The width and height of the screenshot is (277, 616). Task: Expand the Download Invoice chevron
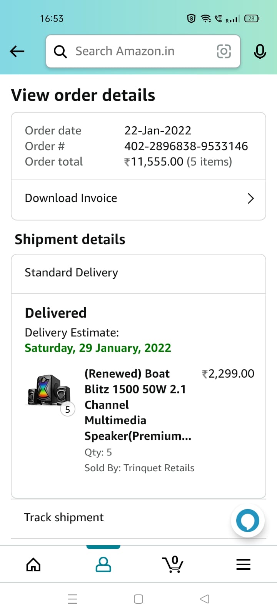(x=250, y=199)
